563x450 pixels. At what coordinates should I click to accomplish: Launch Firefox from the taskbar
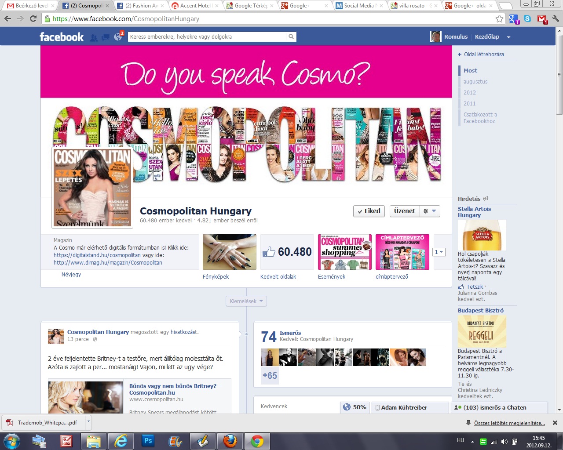(x=230, y=441)
